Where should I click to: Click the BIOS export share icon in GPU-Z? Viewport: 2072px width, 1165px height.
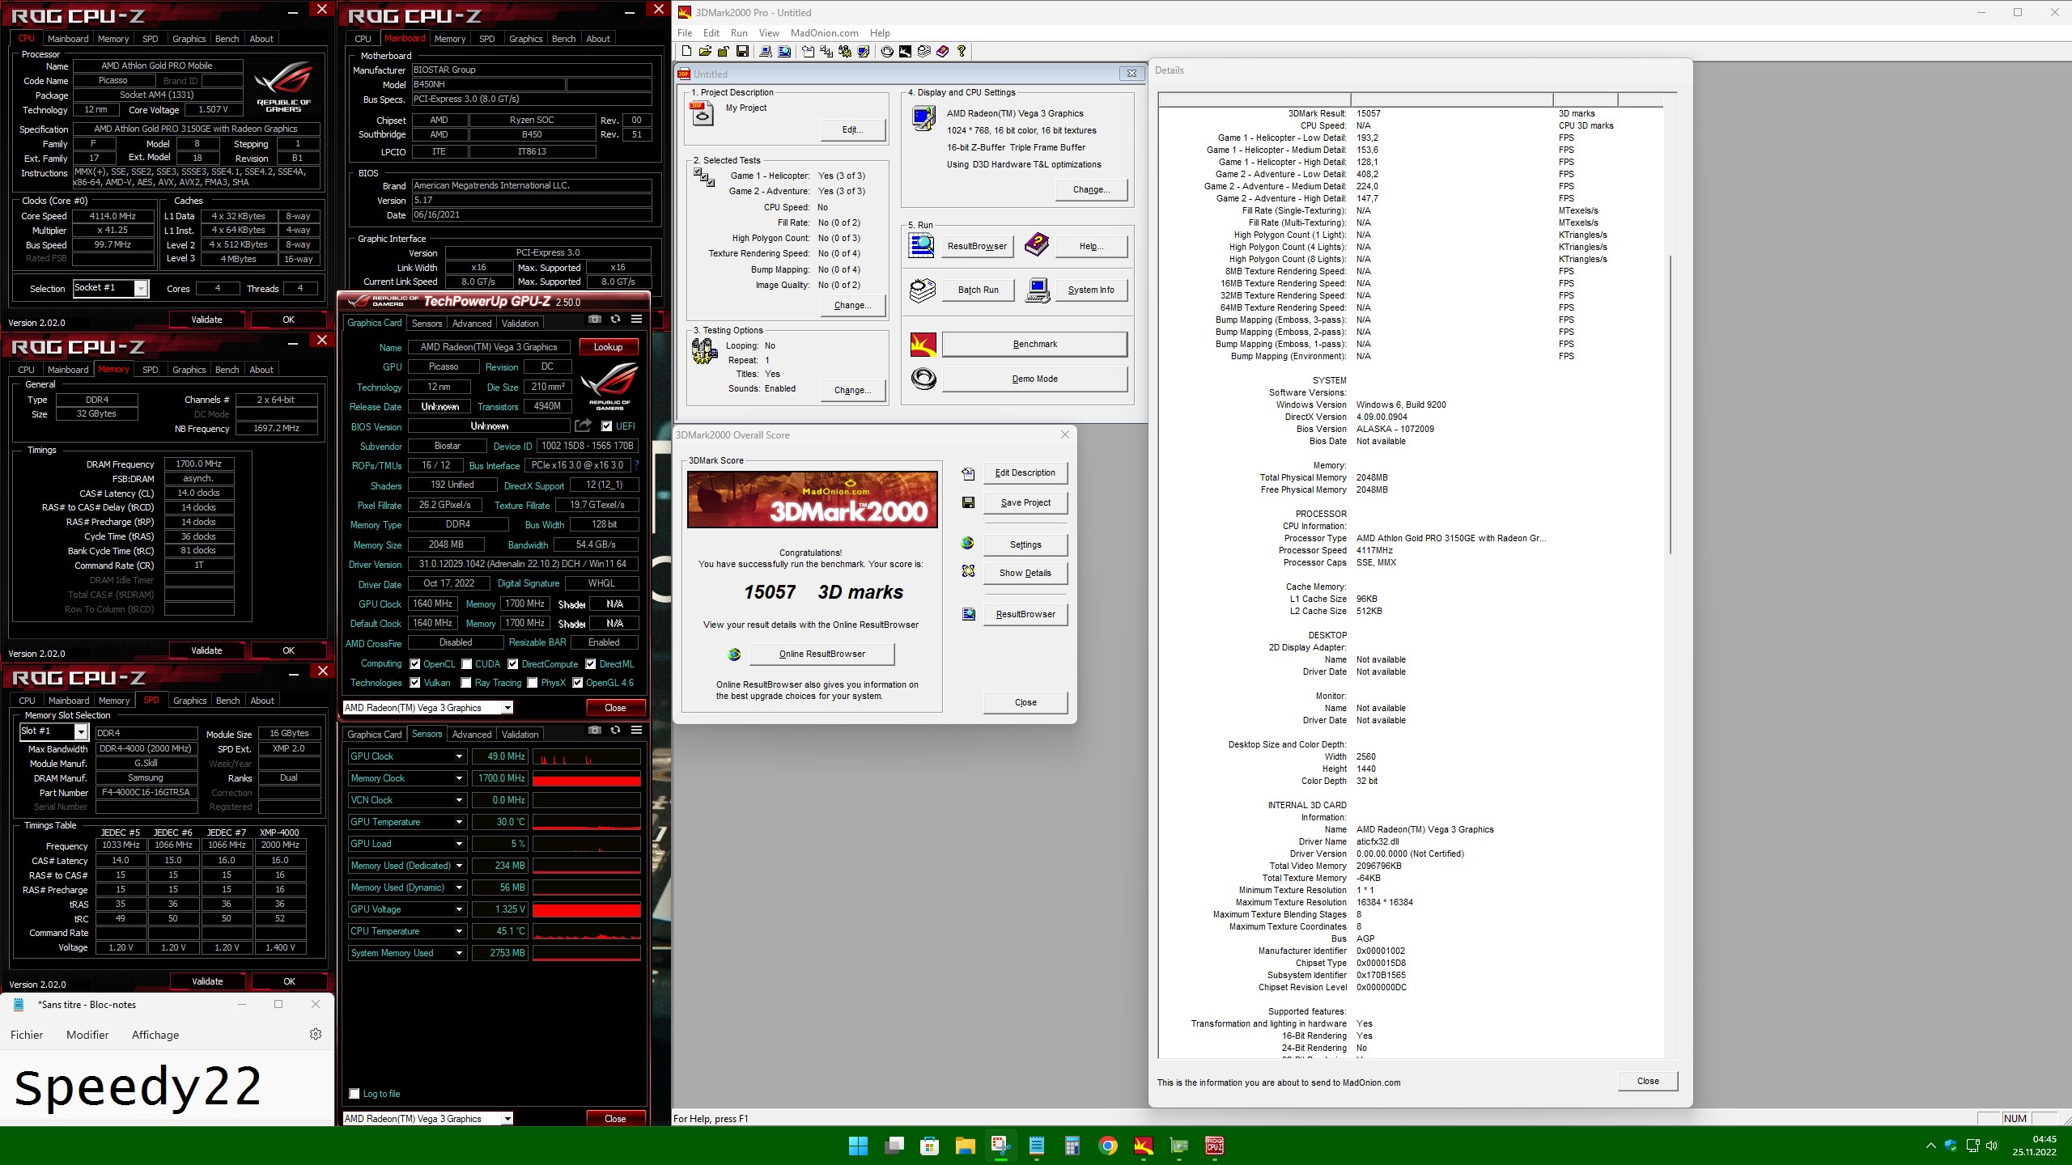(x=584, y=426)
